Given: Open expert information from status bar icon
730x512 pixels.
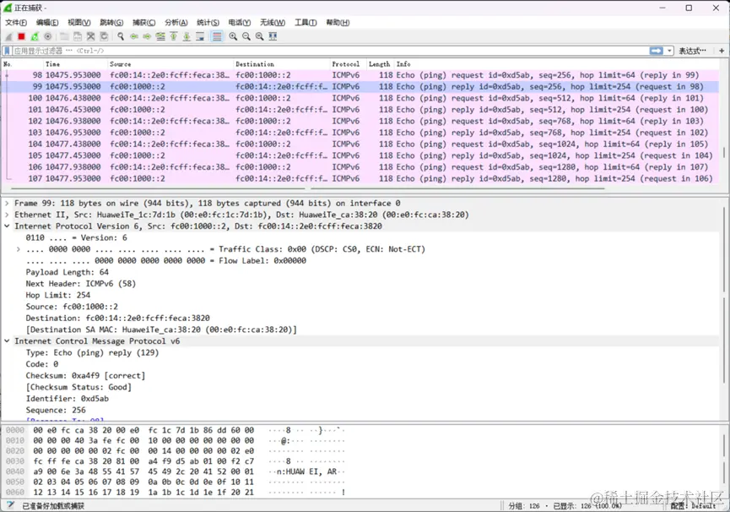Looking at the screenshot, I should [x=10, y=505].
